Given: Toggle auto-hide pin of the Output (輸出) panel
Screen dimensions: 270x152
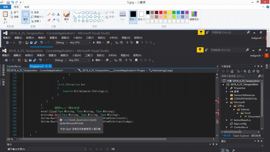Looking at the screenshot, I should pos(213,144).
